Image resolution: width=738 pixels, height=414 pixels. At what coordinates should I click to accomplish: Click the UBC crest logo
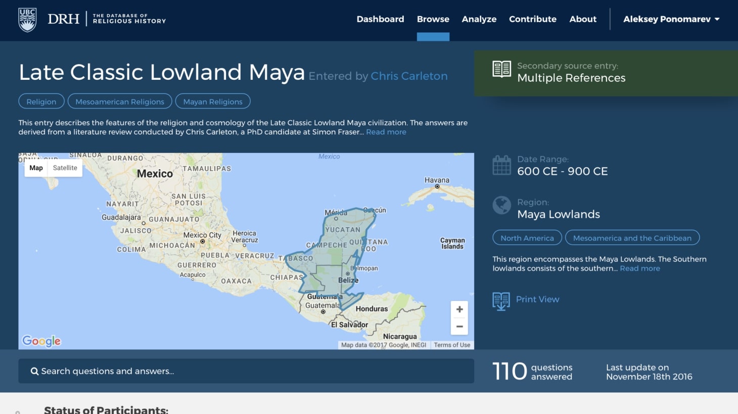pyautogui.click(x=27, y=20)
